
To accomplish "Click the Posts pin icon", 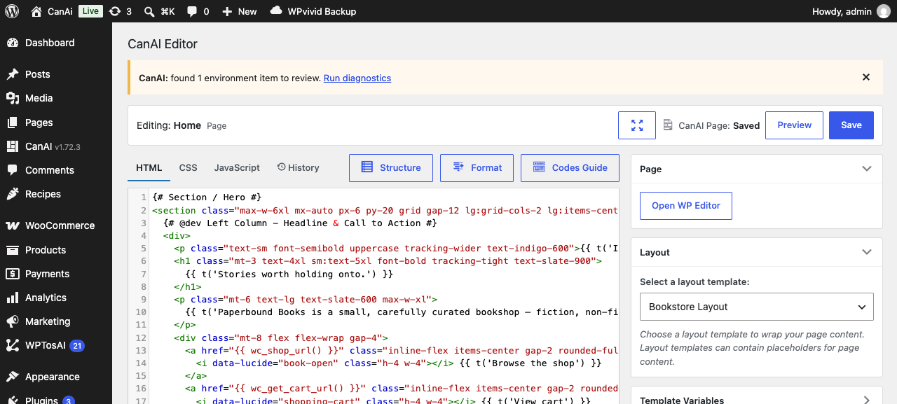I will (x=13, y=74).
